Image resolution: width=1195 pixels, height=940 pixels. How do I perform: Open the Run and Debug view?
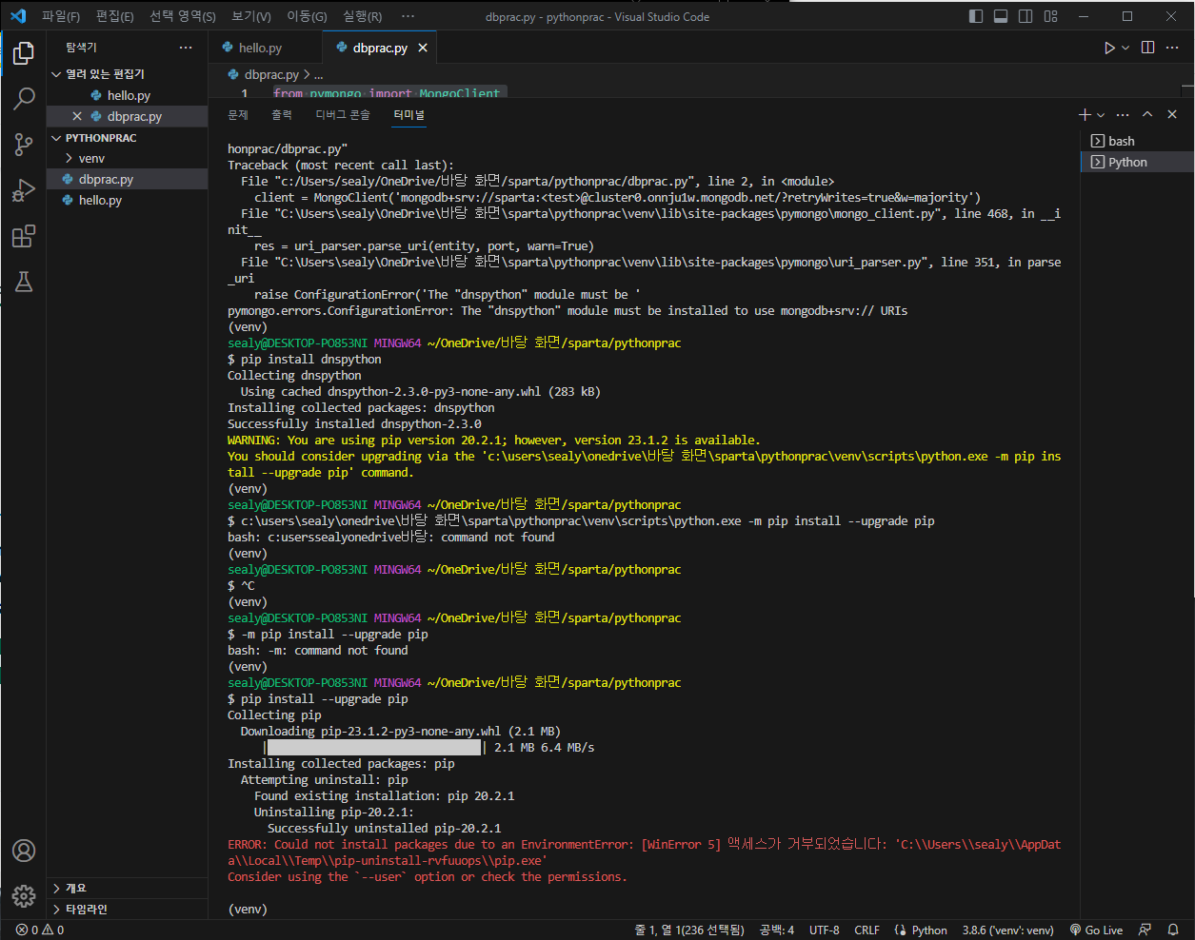coord(24,190)
